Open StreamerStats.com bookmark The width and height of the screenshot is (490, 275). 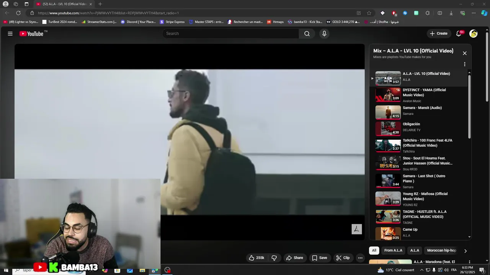coord(99,22)
